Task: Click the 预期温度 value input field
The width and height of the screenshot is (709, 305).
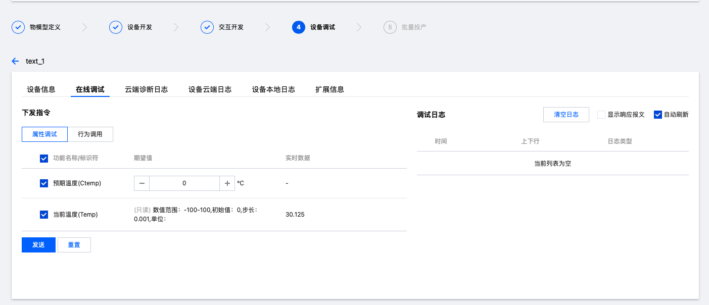Action: tap(184, 183)
